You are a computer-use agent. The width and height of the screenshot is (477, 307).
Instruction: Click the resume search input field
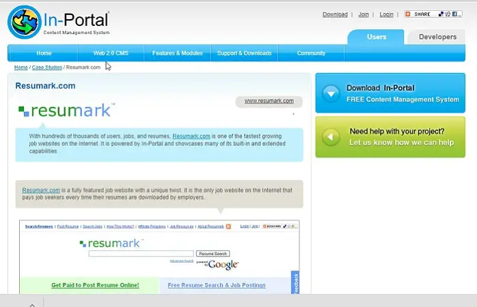tap(141, 254)
